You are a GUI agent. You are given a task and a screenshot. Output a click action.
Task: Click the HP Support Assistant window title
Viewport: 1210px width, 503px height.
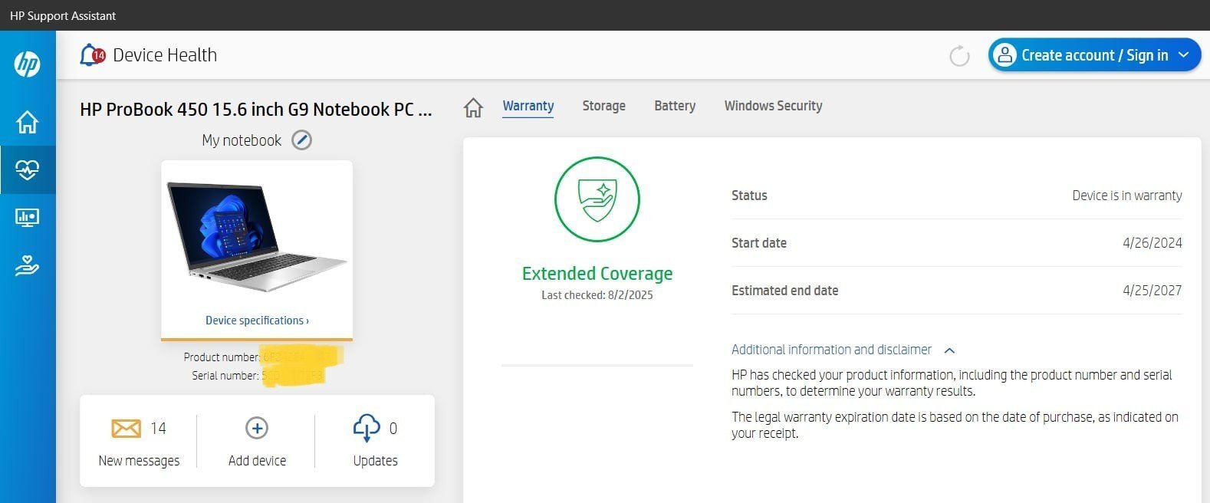63,15
